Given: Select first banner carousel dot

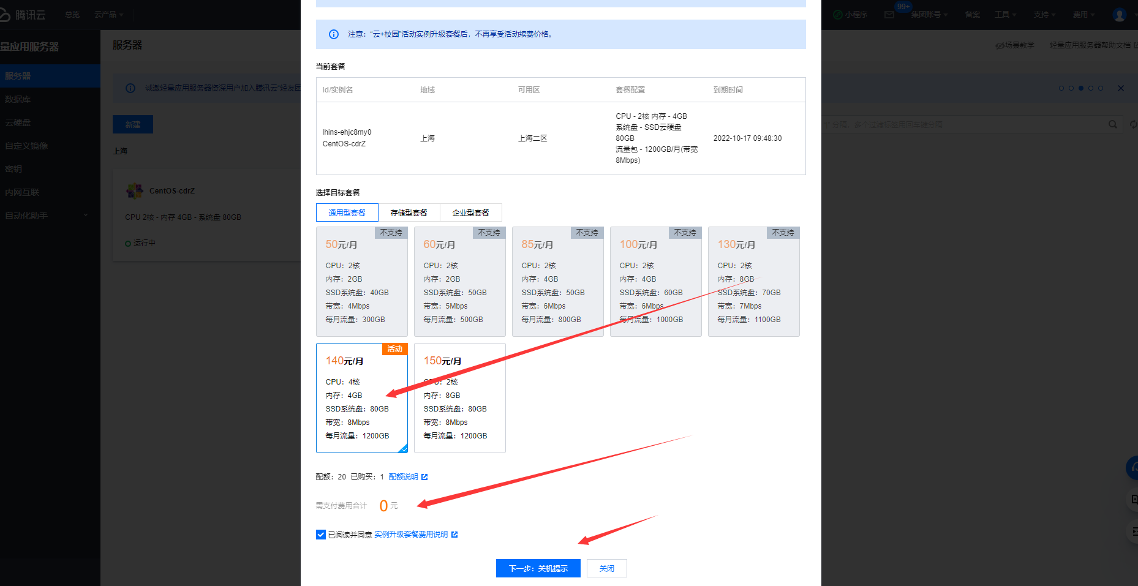Looking at the screenshot, I should point(1061,88).
